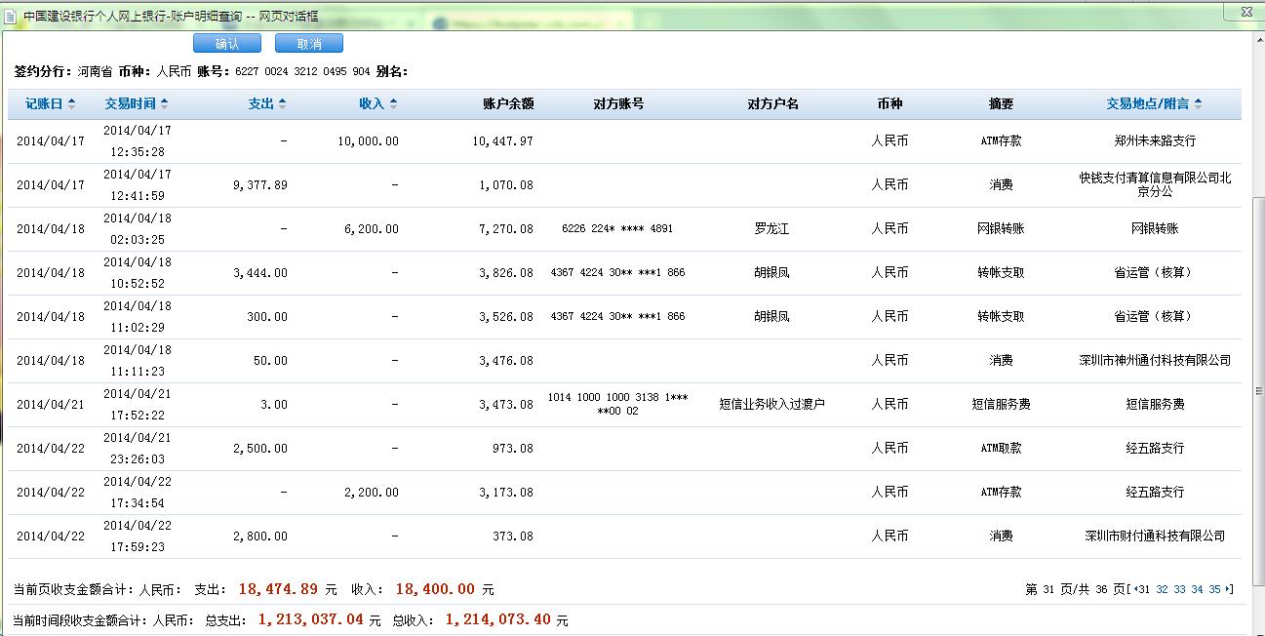Go to page 33 of results
The width and height of the screenshot is (1265, 636).
(1179, 589)
